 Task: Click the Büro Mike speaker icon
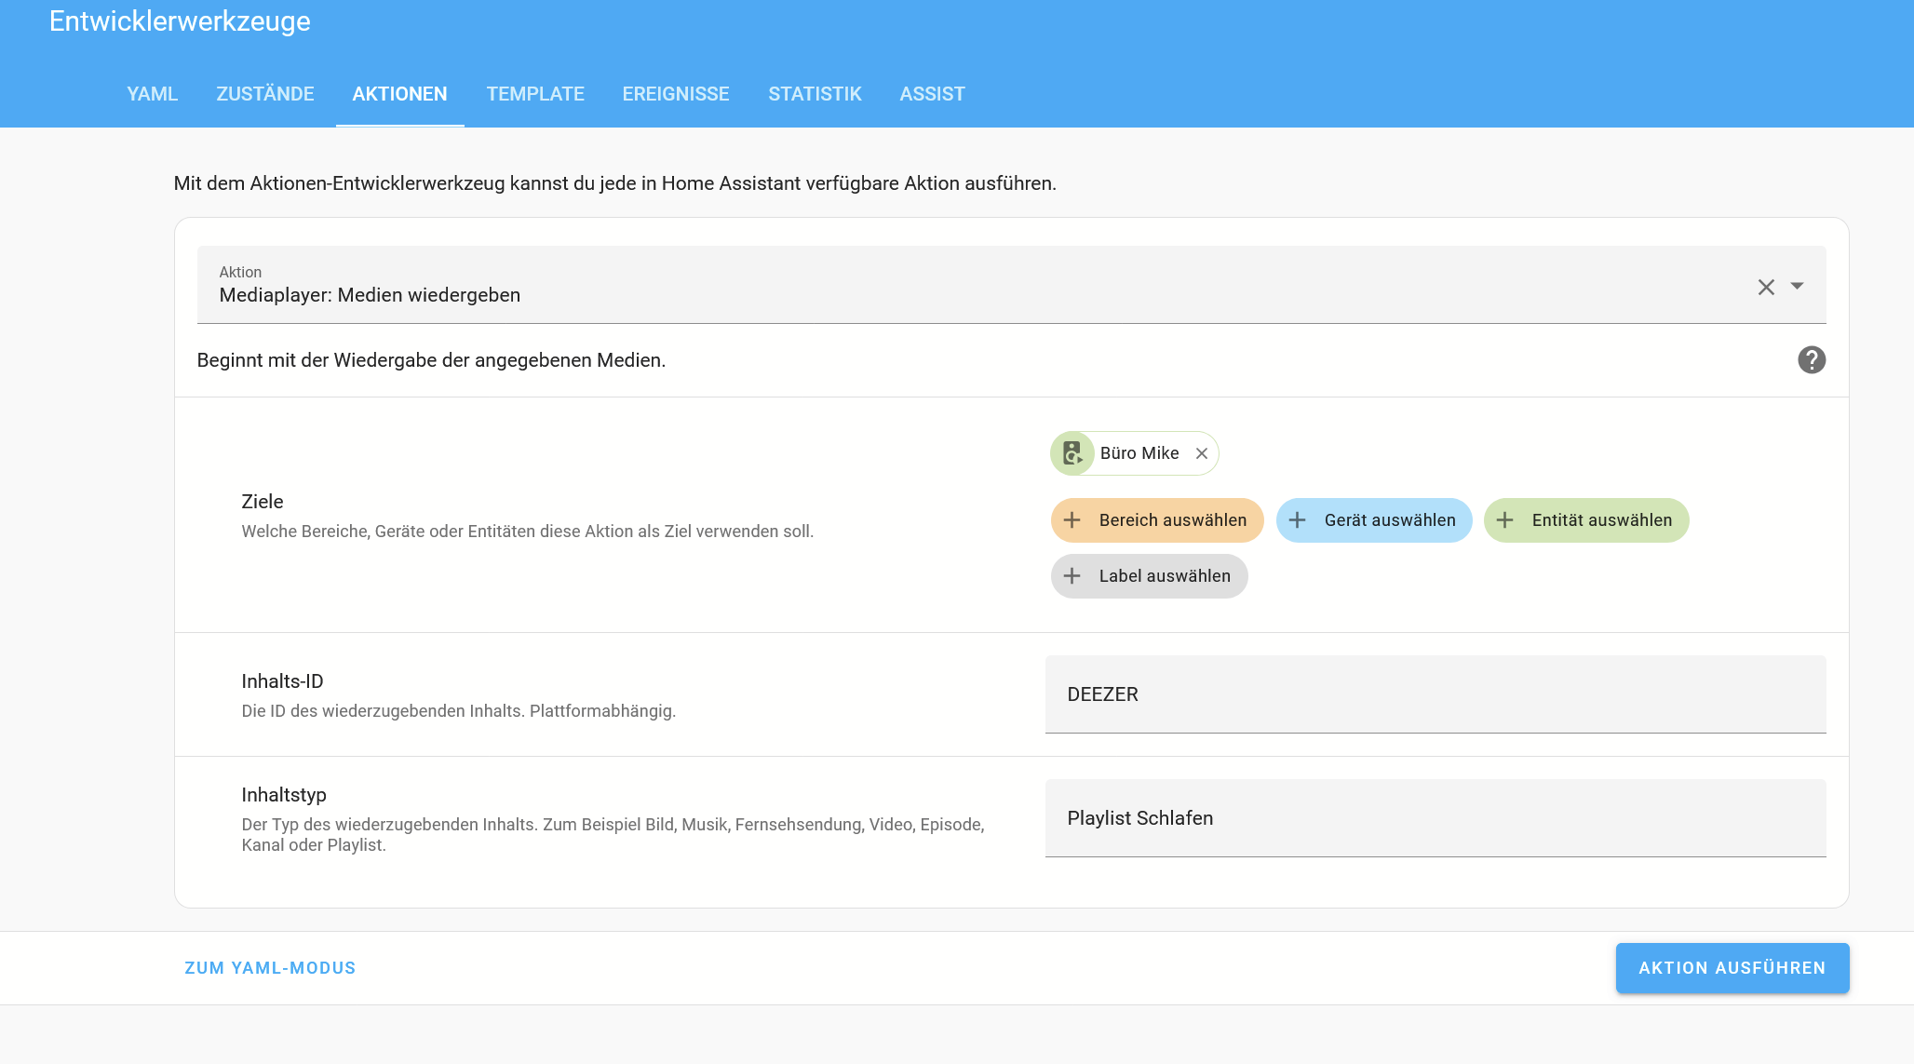click(x=1072, y=453)
